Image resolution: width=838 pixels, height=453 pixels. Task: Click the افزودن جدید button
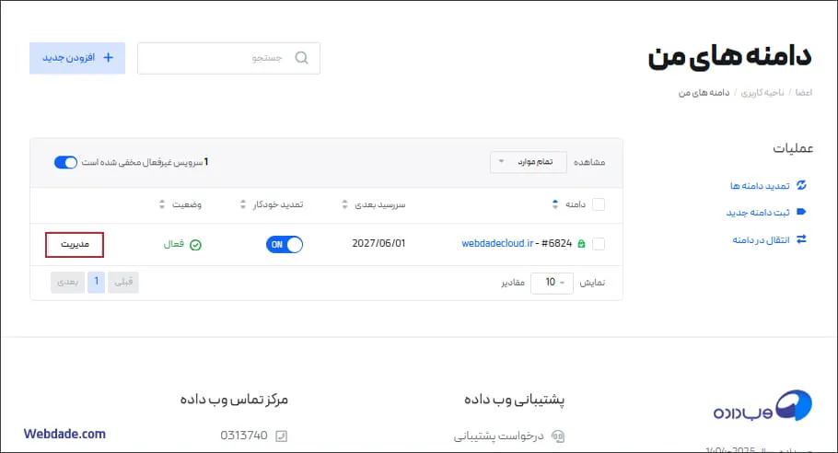[x=77, y=58]
